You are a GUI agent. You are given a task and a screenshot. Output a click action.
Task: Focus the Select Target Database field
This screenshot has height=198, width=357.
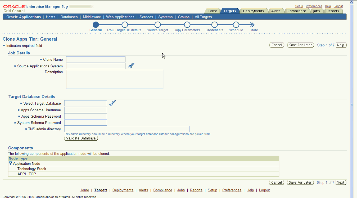coord(86,103)
